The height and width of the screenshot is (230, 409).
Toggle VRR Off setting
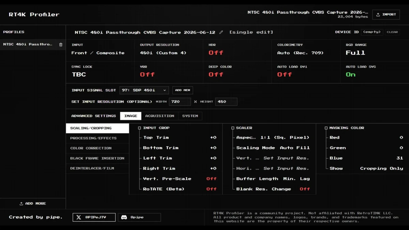(147, 75)
